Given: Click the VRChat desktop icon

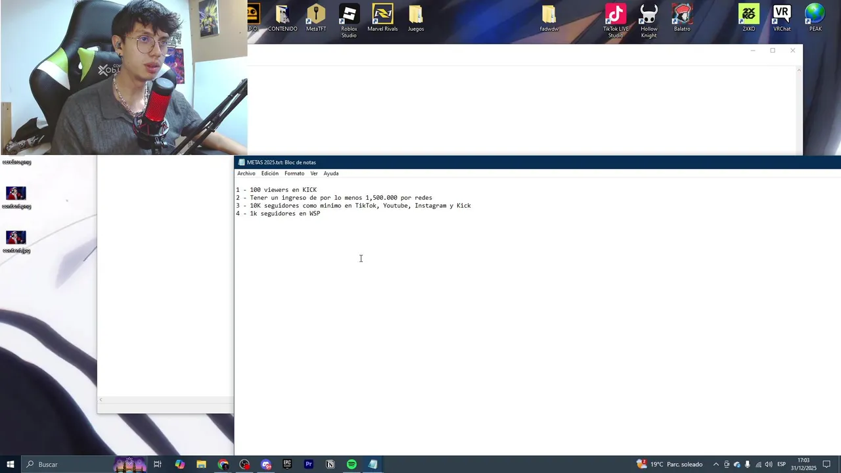Looking at the screenshot, I should click(782, 18).
